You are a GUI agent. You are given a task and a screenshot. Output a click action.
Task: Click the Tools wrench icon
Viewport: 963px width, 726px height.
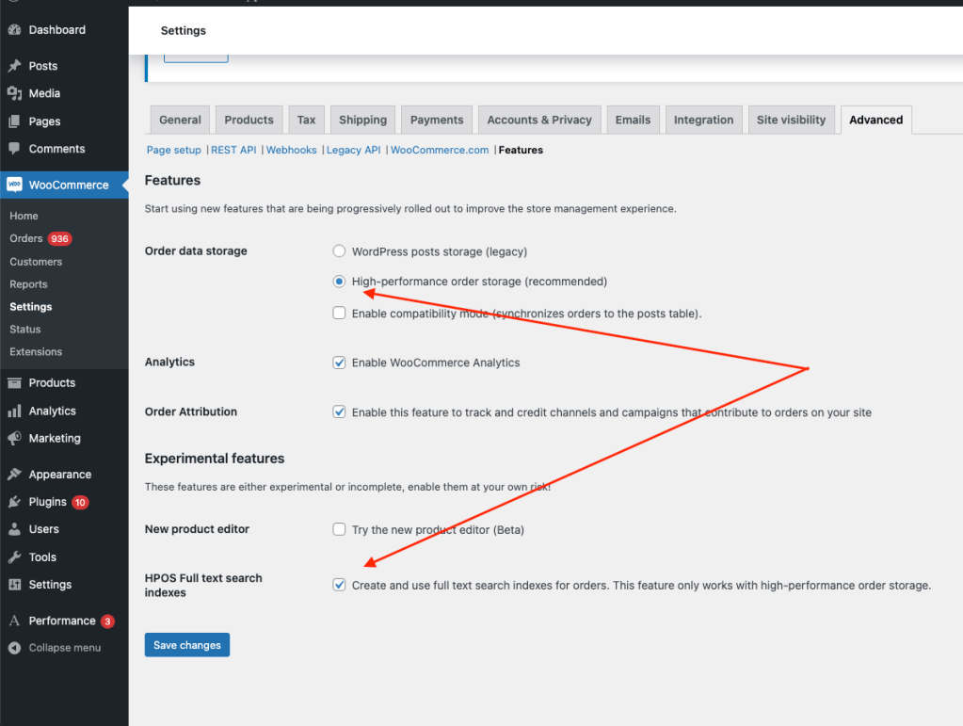[x=14, y=557]
